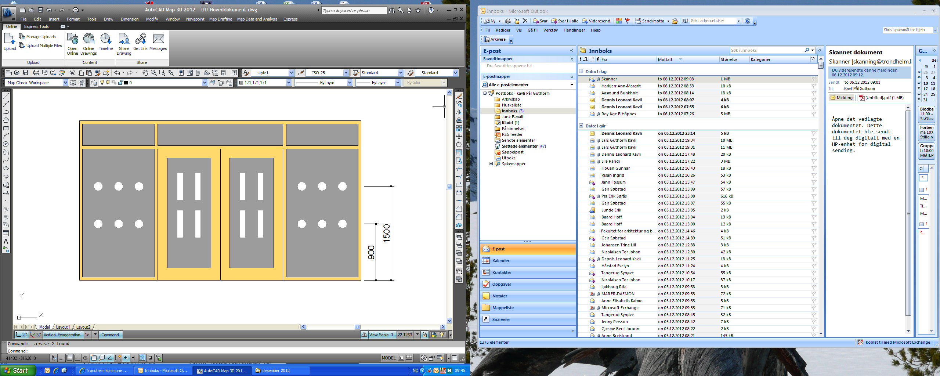The height and width of the screenshot is (376, 940).
Task: Click the Cut scissors icon in AutoCAD
Action: [72, 73]
